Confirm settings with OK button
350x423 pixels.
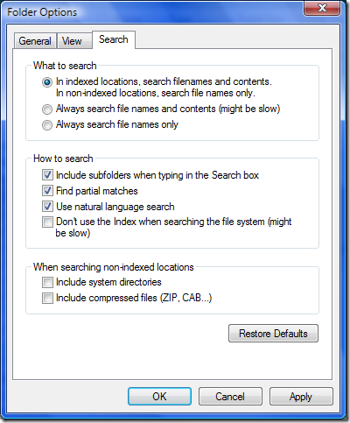(x=159, y=397)
